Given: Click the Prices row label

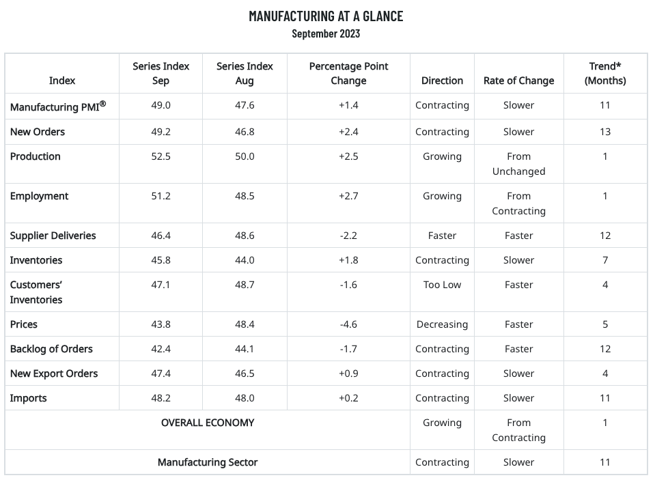Looking at the screenshot, I should [24, 324].
